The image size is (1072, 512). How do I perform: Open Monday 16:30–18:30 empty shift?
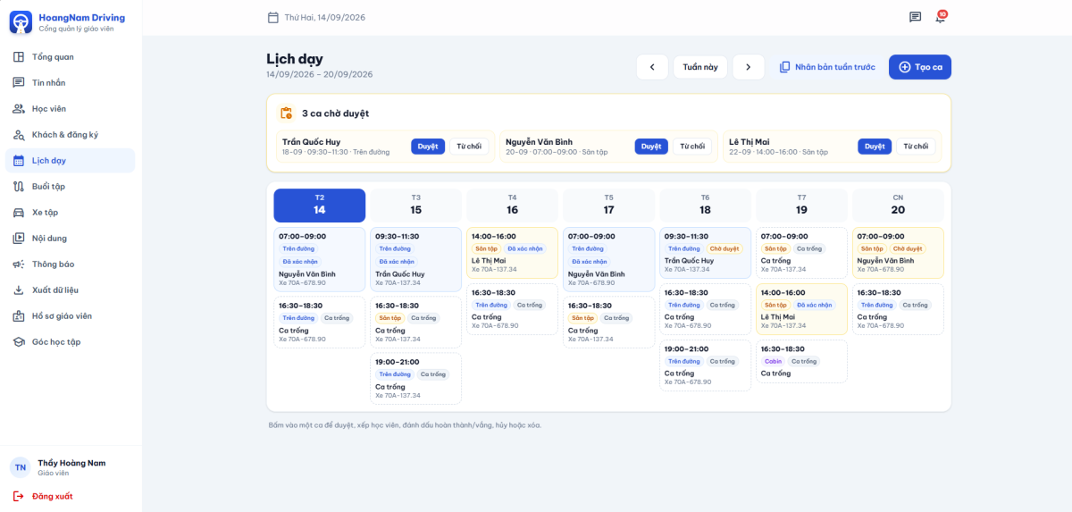click(x=320, y=322)
